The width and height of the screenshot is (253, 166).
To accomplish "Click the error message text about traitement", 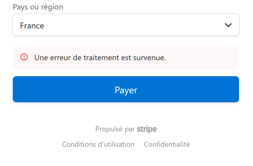I will [x=100, y=58].
